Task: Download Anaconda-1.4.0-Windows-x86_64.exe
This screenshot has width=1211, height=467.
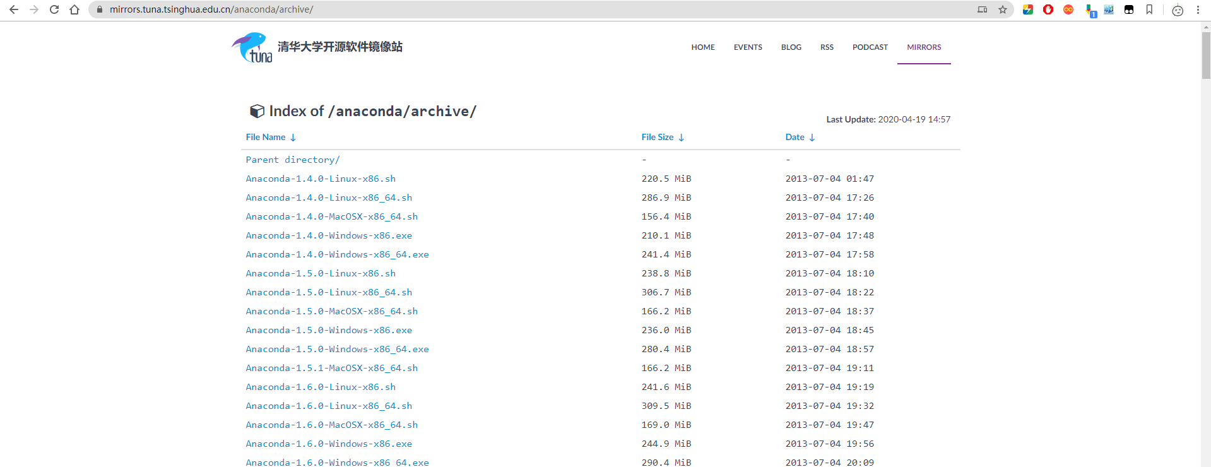Action: (x=337, y=254)
